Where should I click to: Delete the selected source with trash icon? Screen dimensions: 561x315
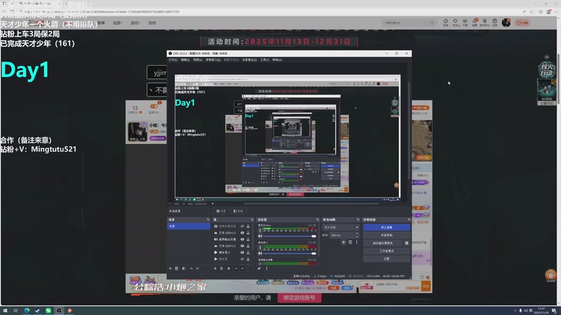222,269
